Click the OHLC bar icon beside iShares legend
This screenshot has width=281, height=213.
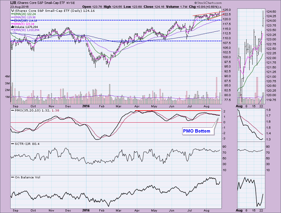(x=12, y=11)
